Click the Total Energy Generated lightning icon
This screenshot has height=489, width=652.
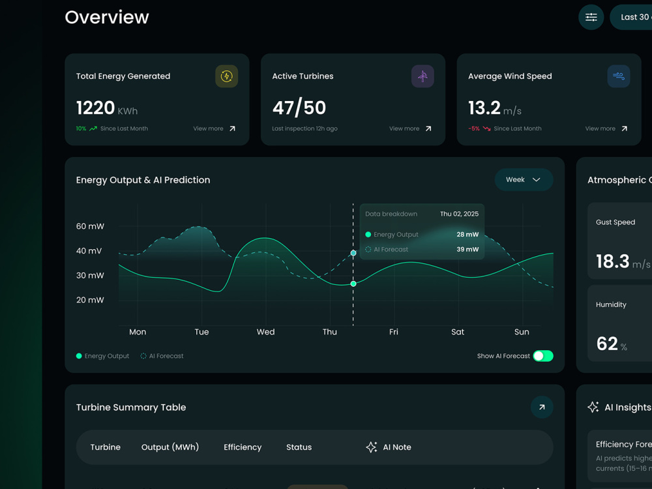227,76
